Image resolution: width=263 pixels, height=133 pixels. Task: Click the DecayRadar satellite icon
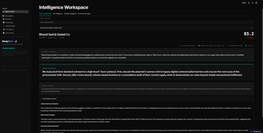pos(16,41)
